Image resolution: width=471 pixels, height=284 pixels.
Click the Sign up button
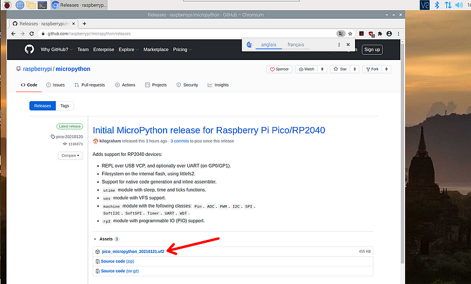[x=372, y=49]
